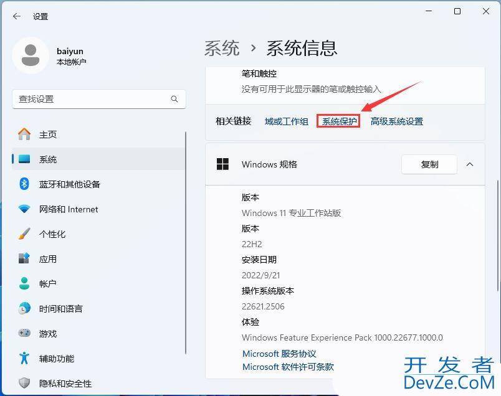Click the Windows Feature Experience Pack text
Image resolution: width=501 pixels, height=396 pixels.
(342, 337)
